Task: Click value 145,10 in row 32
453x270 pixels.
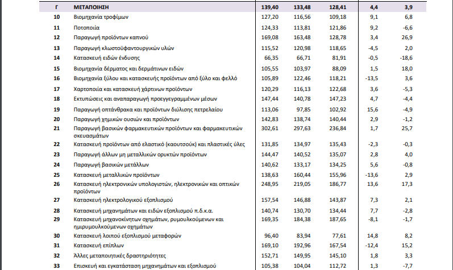Action: coord(338,256)
